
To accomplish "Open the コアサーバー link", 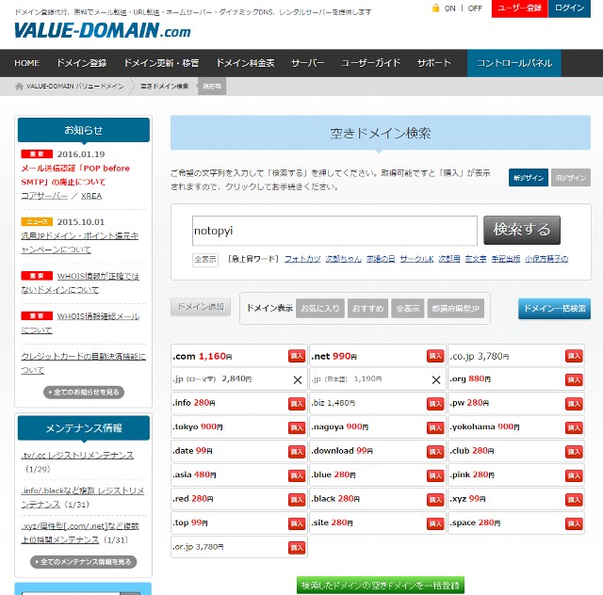I will [x=44, y=196].
